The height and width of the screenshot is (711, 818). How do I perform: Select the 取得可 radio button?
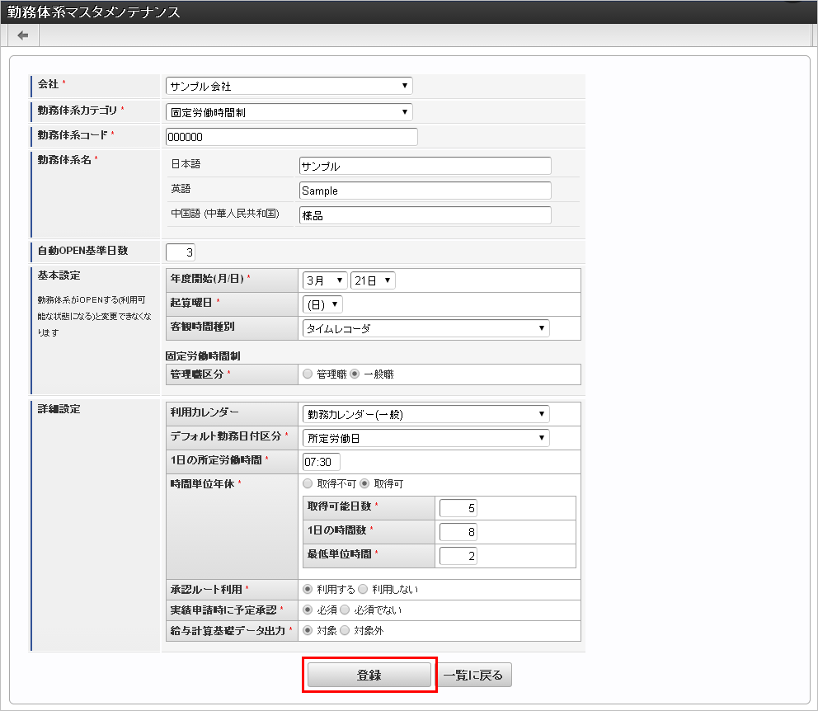[x=364, y=483]
